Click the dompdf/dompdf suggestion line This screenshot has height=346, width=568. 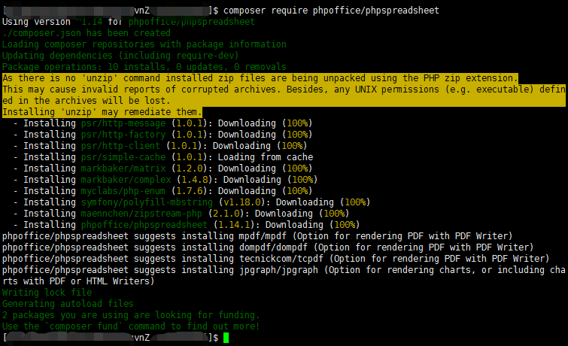coord(268,247)
